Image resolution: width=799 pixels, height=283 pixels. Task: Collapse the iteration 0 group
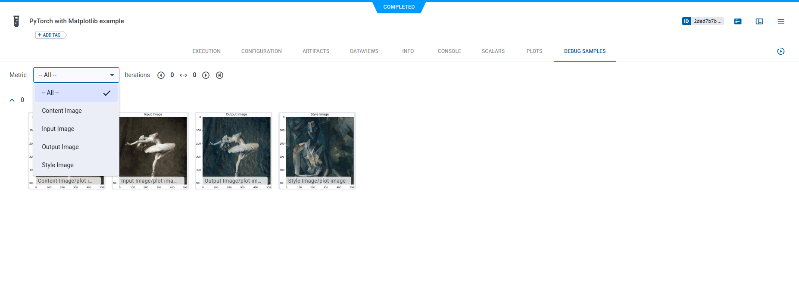tap(12, 100)
